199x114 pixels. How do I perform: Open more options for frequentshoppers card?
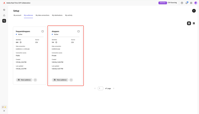(35, 80)
